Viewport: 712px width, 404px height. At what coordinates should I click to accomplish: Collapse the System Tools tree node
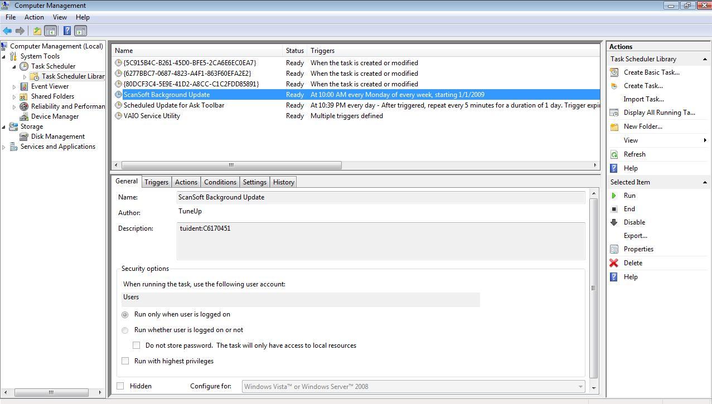pyautogui.click(x=4, y=56)
